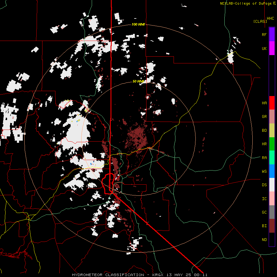This screenshot has height=277, width=277.
Task: Click the GC gray legend swatch
Action: (272, 212)
